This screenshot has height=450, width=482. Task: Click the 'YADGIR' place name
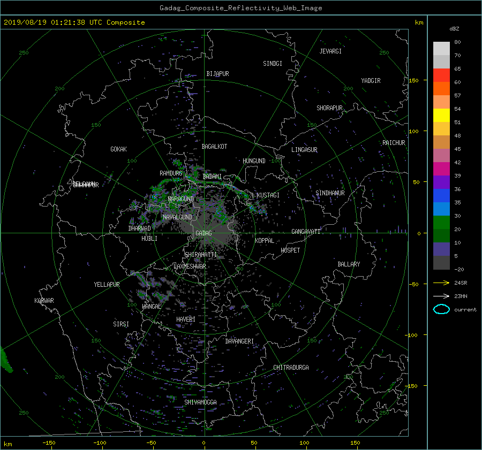[x=371, y=81]
